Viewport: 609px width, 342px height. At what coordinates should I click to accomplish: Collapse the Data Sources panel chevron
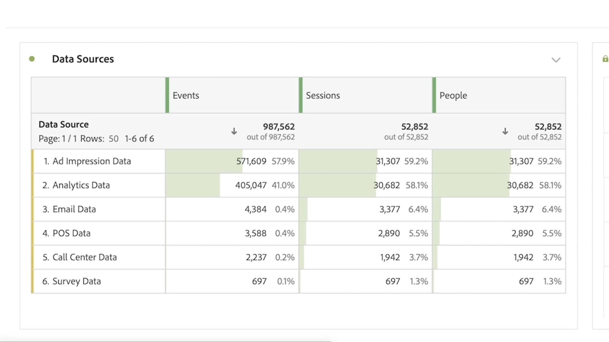point(556,60)
